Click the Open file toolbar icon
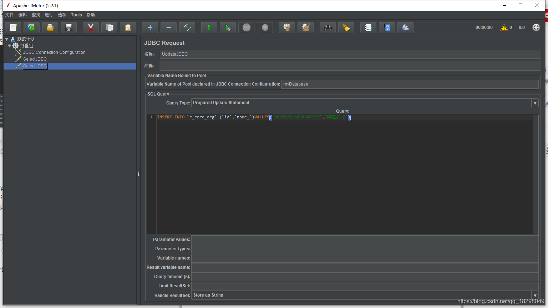 click(x=50, y=27)
